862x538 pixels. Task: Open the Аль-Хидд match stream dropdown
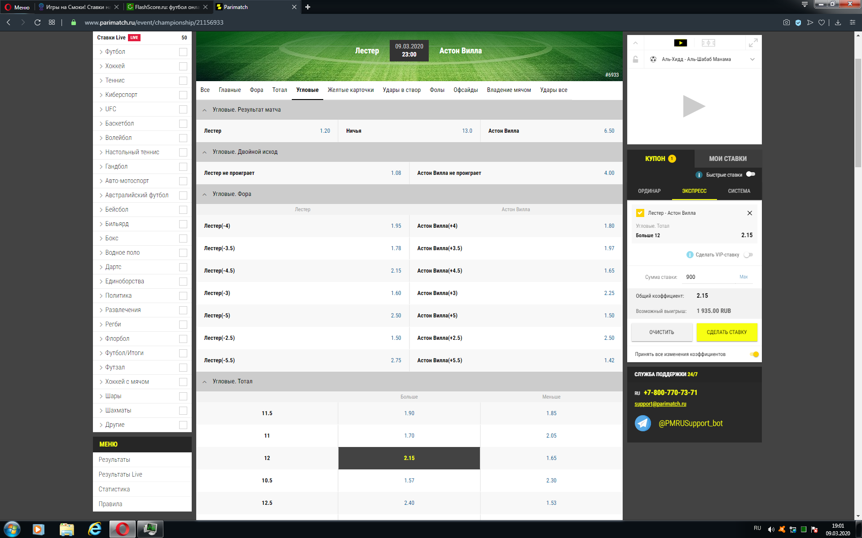[752, 59]
